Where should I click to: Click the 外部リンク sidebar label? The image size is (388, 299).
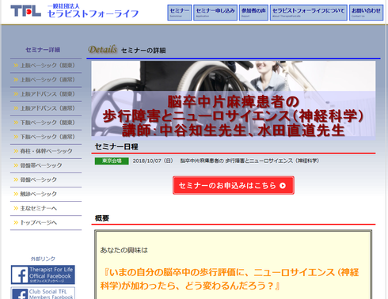(x=43, y=259)
